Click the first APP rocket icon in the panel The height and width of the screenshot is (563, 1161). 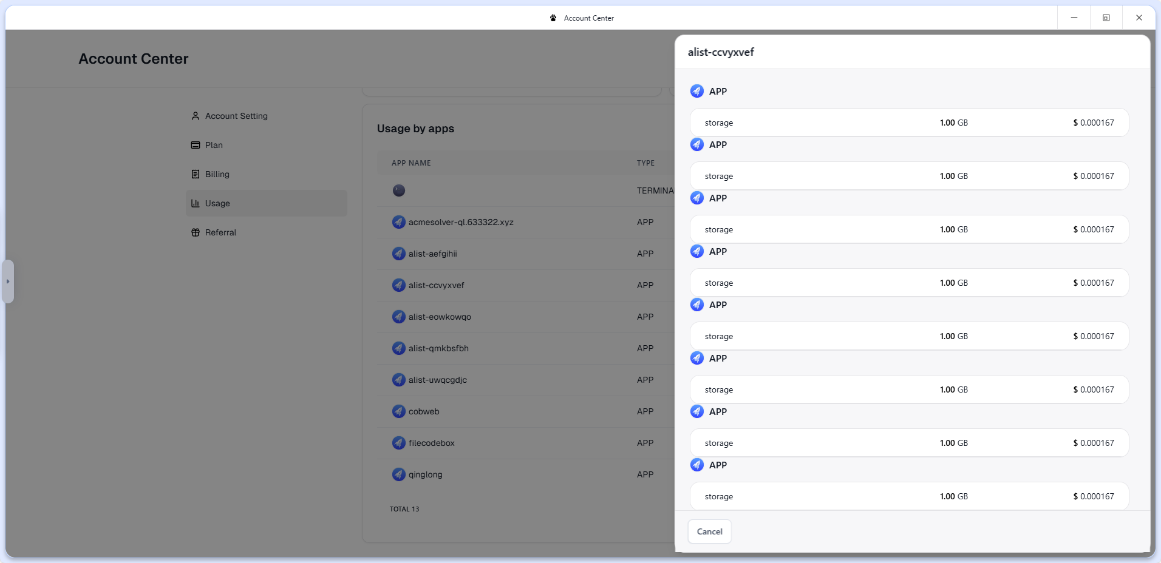(697, 91)
